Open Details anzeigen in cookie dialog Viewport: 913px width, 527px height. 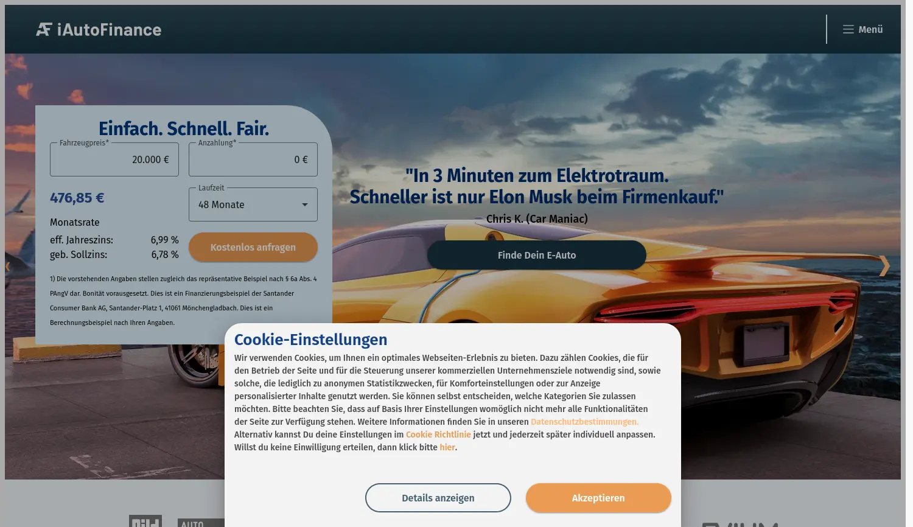pyautogui.click(x=438, y=498)
